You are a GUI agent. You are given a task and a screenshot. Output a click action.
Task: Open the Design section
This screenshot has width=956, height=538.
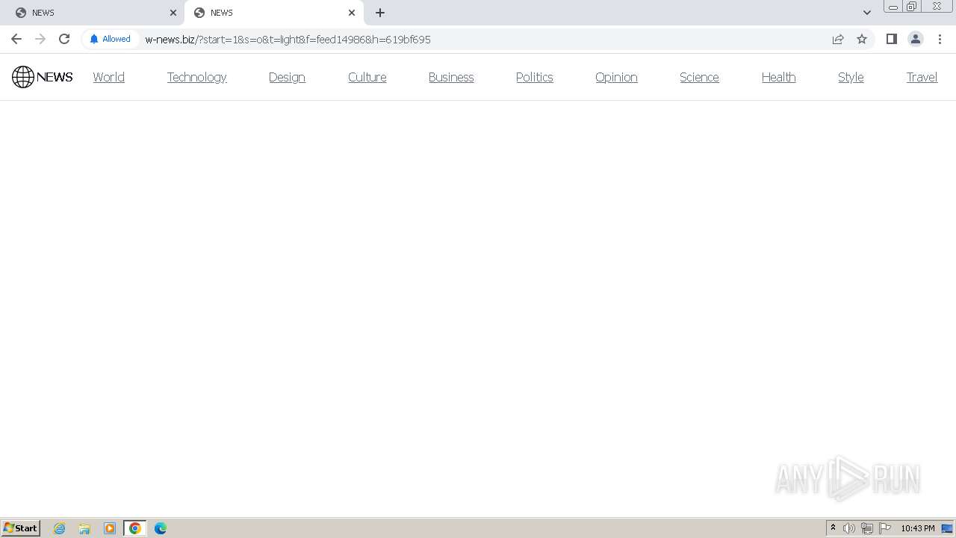(287, 77)
